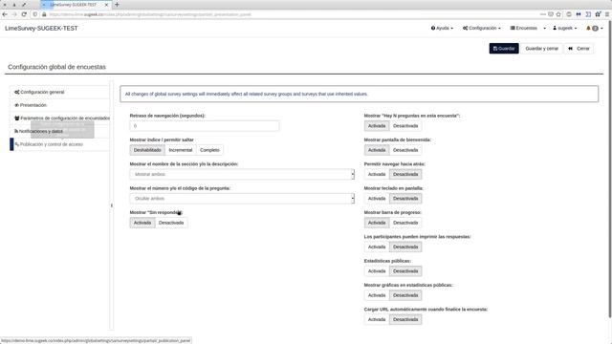Viewport: 612px width, 344px height.
Task: Activate Estadísticas públicas
Action: point(377,271)
